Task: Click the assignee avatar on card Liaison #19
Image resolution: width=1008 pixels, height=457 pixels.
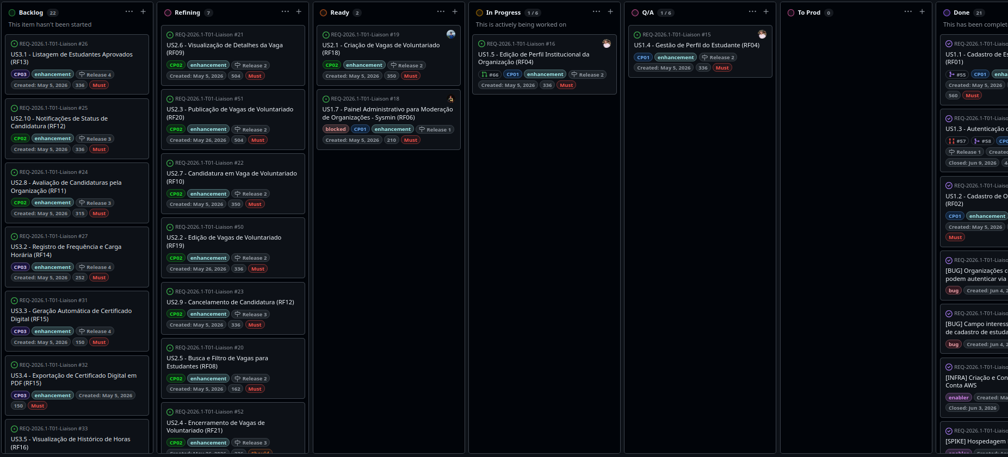Action: (451, 34)
